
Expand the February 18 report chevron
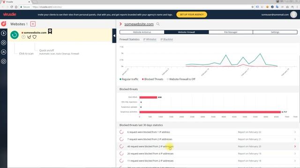tap(295, 161)
